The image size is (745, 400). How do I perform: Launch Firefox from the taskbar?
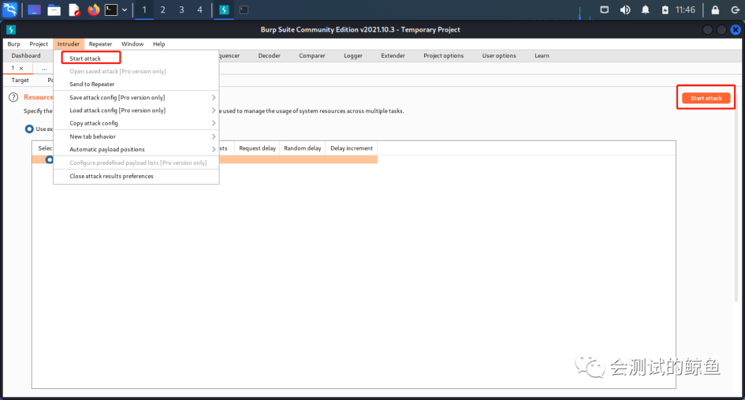tap(94, 10)
